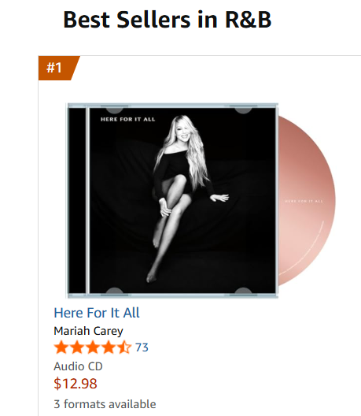Open the Here For It All product link
The width and height of the screenshot is (361, 416).
(x=97, y=313)
